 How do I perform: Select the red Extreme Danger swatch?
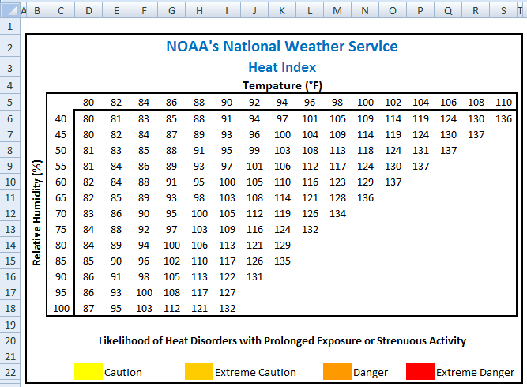(x=420, y=371)
